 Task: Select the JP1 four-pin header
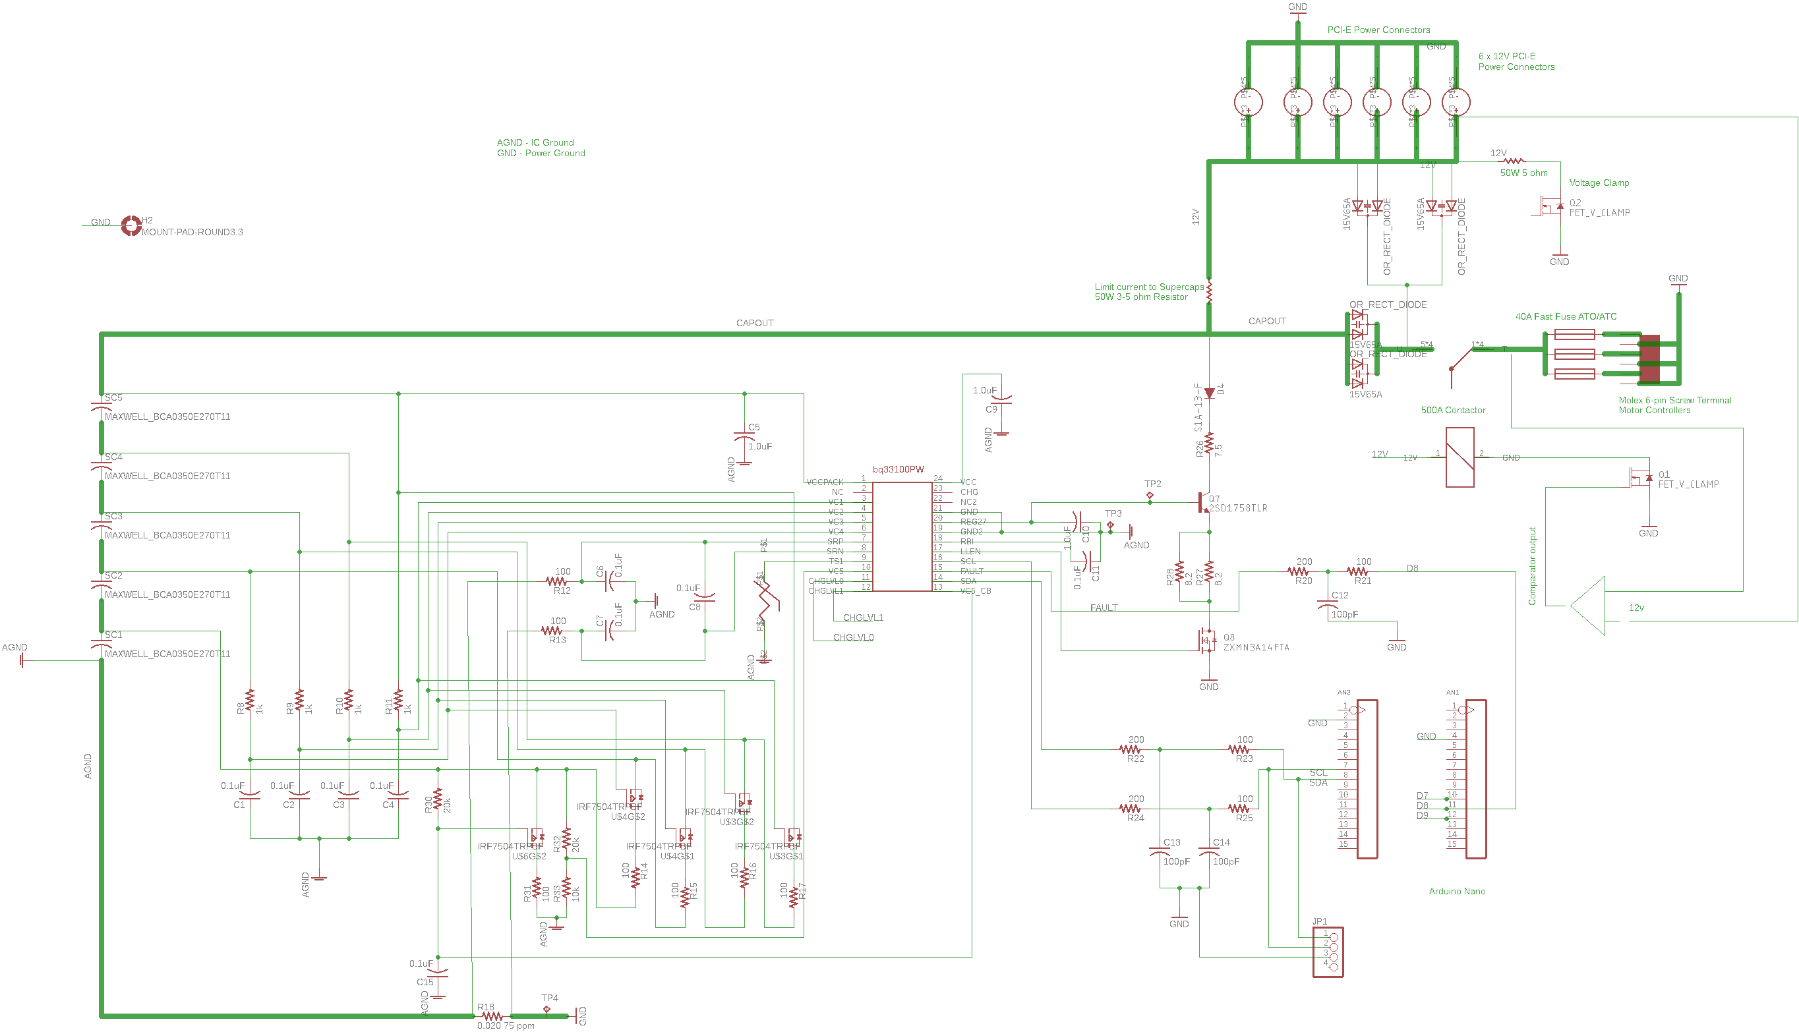[x=1328, y=952]
